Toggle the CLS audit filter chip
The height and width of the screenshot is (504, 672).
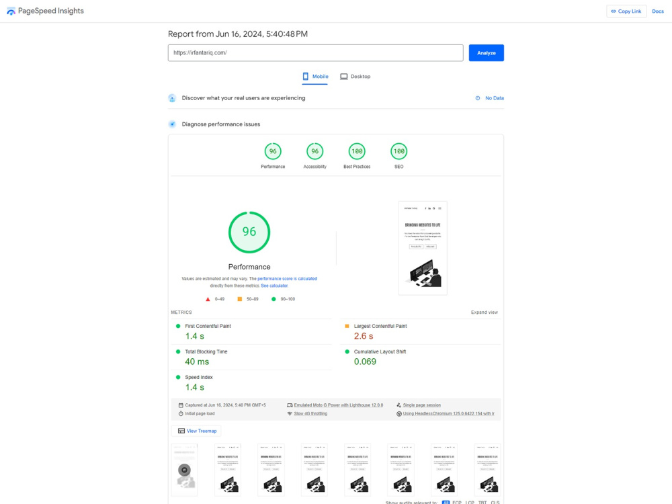coord(496,503)
